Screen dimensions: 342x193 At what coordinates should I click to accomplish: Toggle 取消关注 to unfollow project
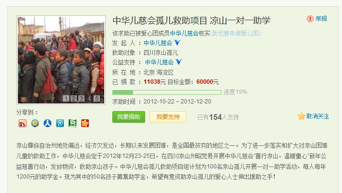click(318, 116)
